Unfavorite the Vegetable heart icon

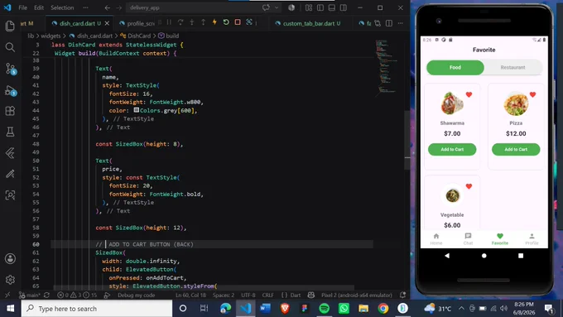coord(469,186)
